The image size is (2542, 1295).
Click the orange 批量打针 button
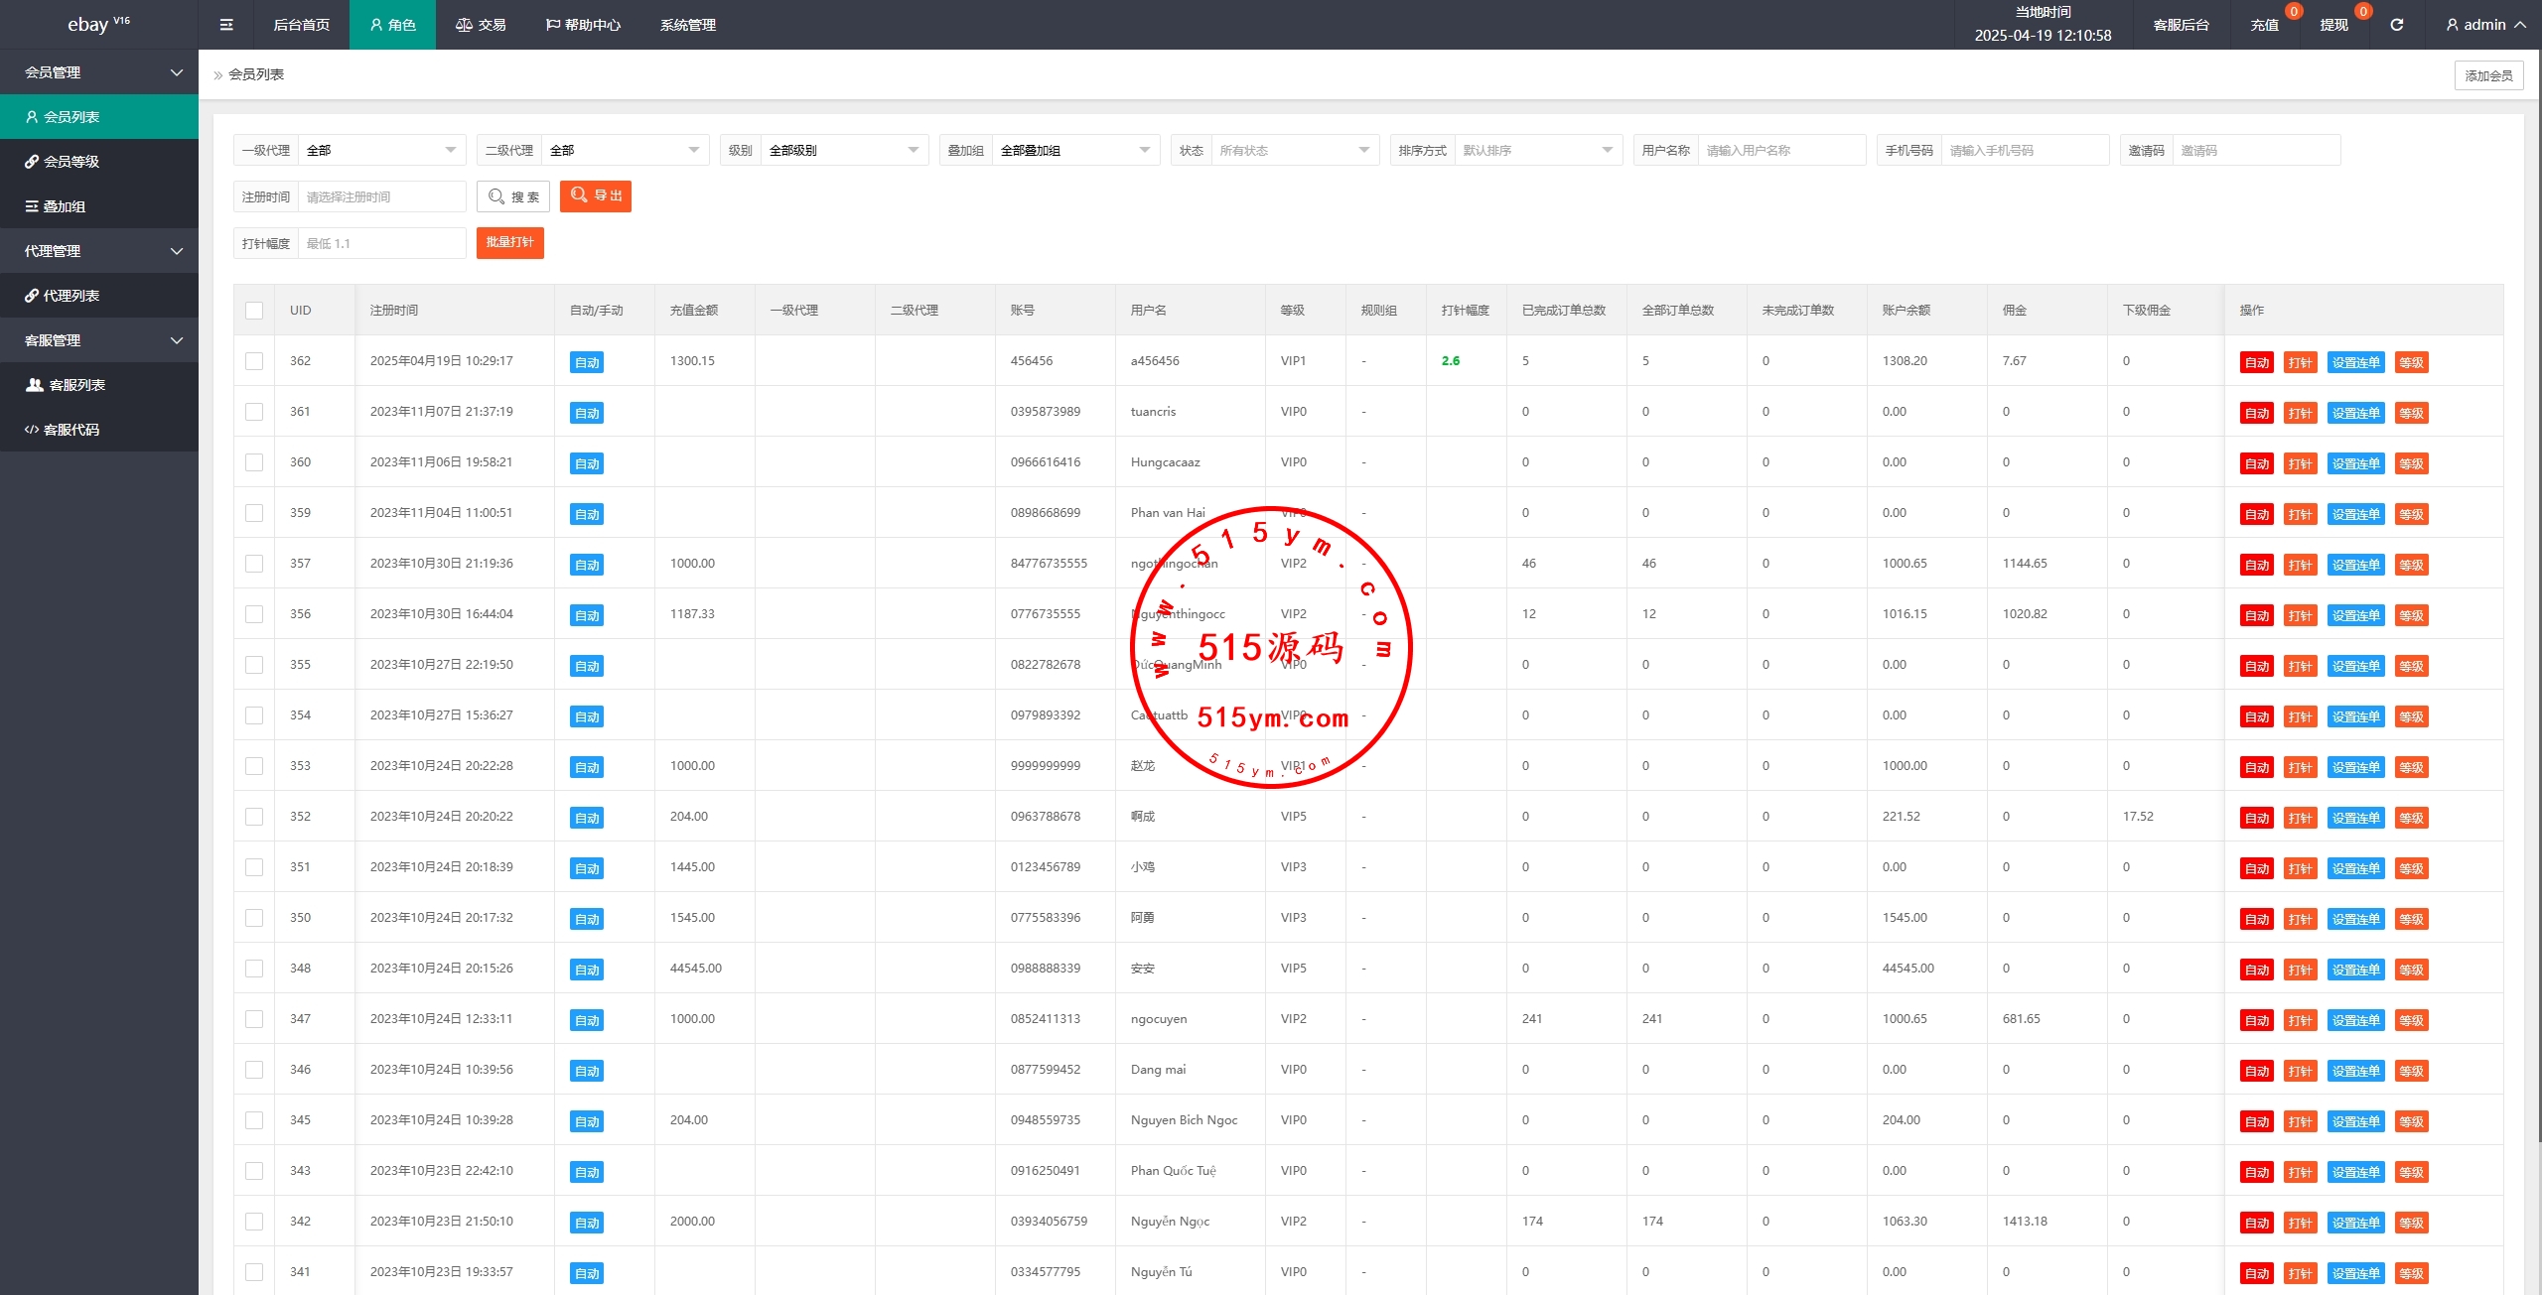coord(509,243)
